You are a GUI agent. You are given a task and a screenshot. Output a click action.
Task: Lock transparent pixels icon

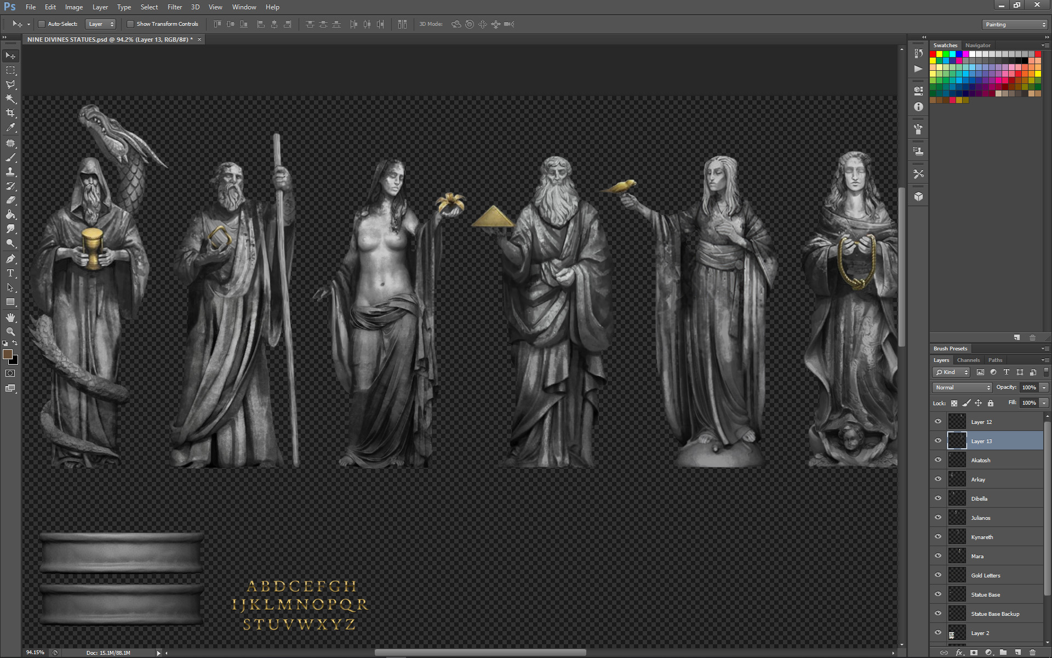954,403
